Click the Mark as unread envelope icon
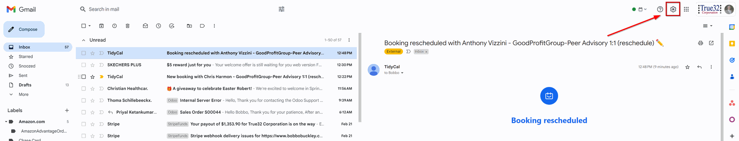The image size is (739, 141). coord(145,26)
